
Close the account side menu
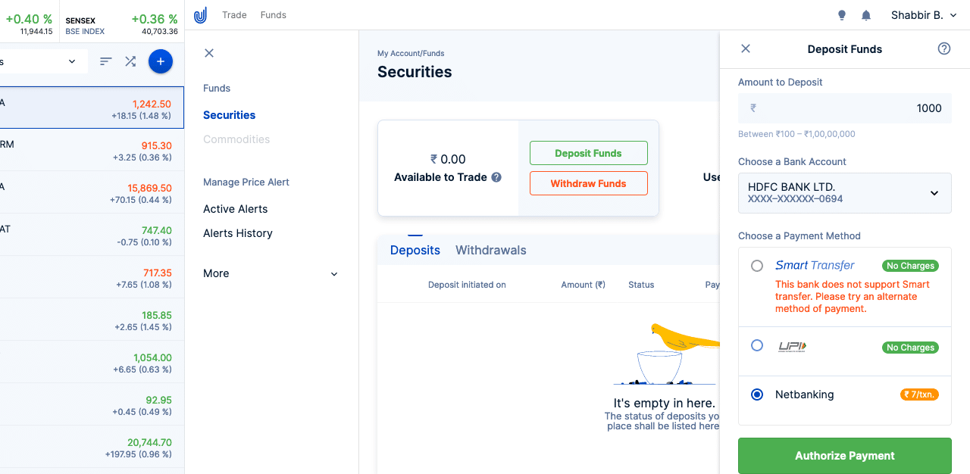tap(209, 53)
